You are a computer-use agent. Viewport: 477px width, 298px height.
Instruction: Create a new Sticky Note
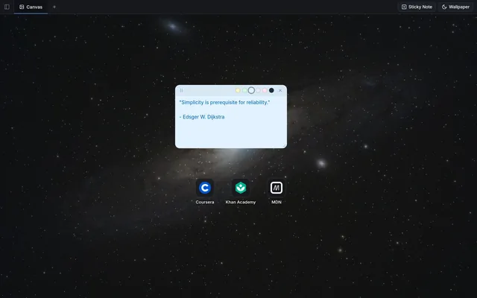pos(417,7)
